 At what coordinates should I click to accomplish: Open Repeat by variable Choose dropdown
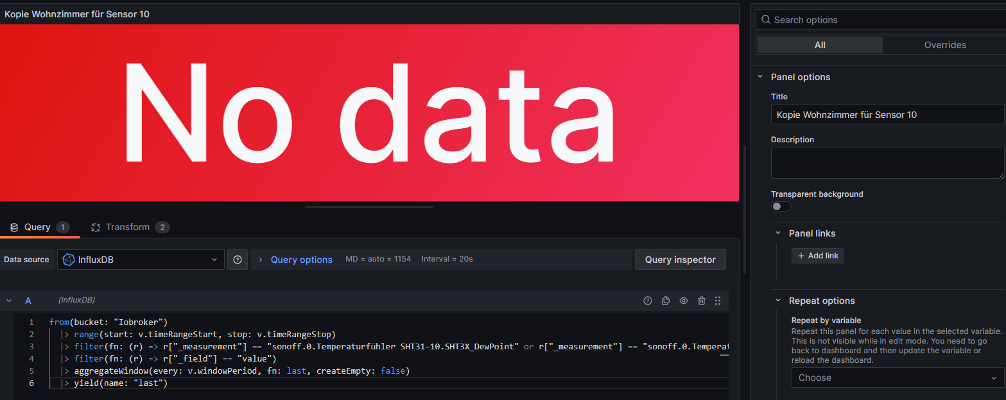(898, 378)
